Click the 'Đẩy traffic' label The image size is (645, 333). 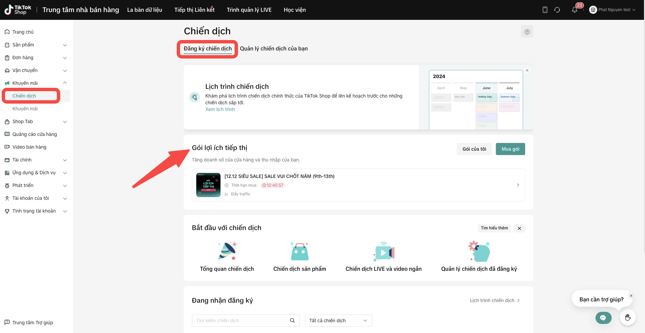coord(241,194)
